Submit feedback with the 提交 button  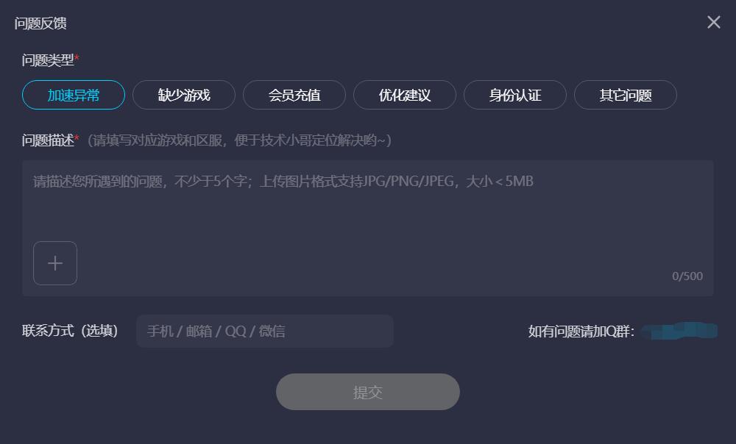pyautogui.click(x=367, y=392)
